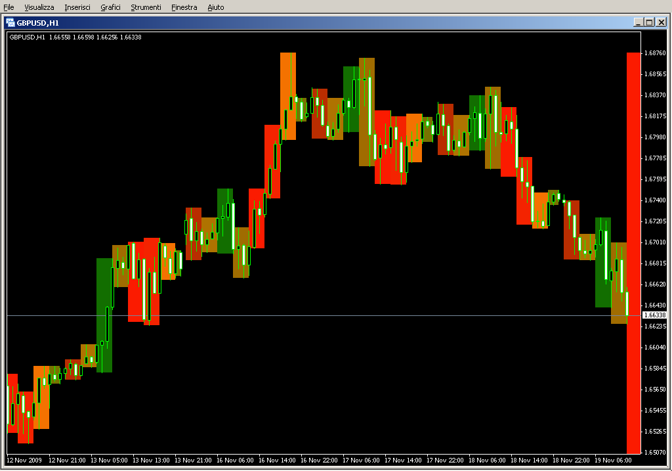The height and width of the screenshot is (471, 672).
Task: Click the 18 Nov 06:00 time label
Action: 487,460
